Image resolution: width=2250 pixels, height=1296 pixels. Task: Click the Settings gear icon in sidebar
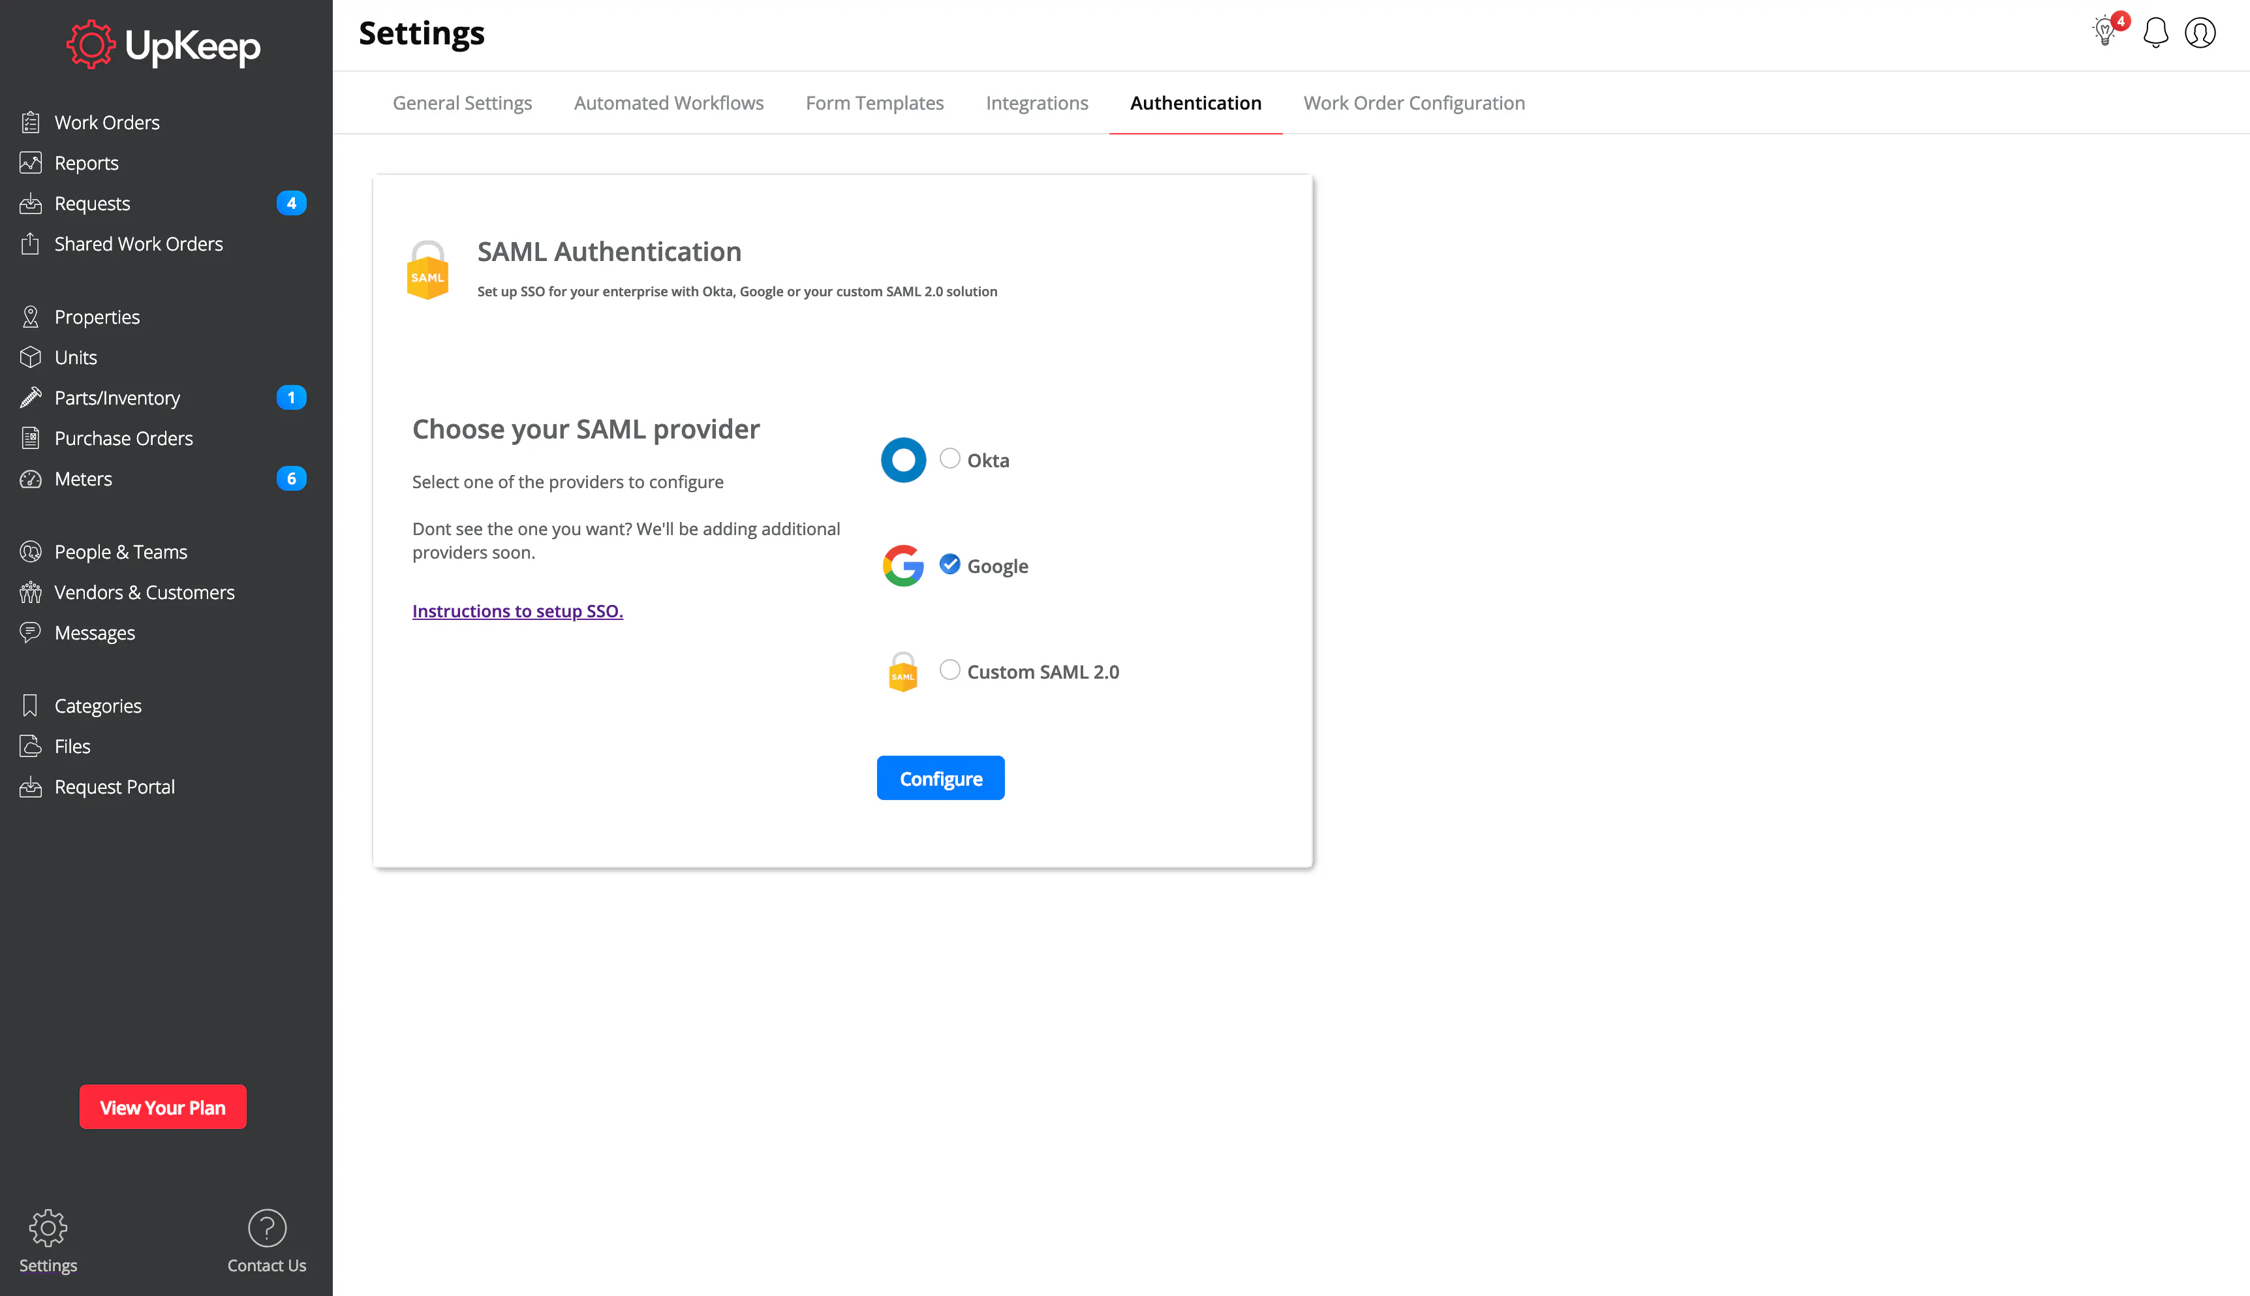tap(48, 1228)
